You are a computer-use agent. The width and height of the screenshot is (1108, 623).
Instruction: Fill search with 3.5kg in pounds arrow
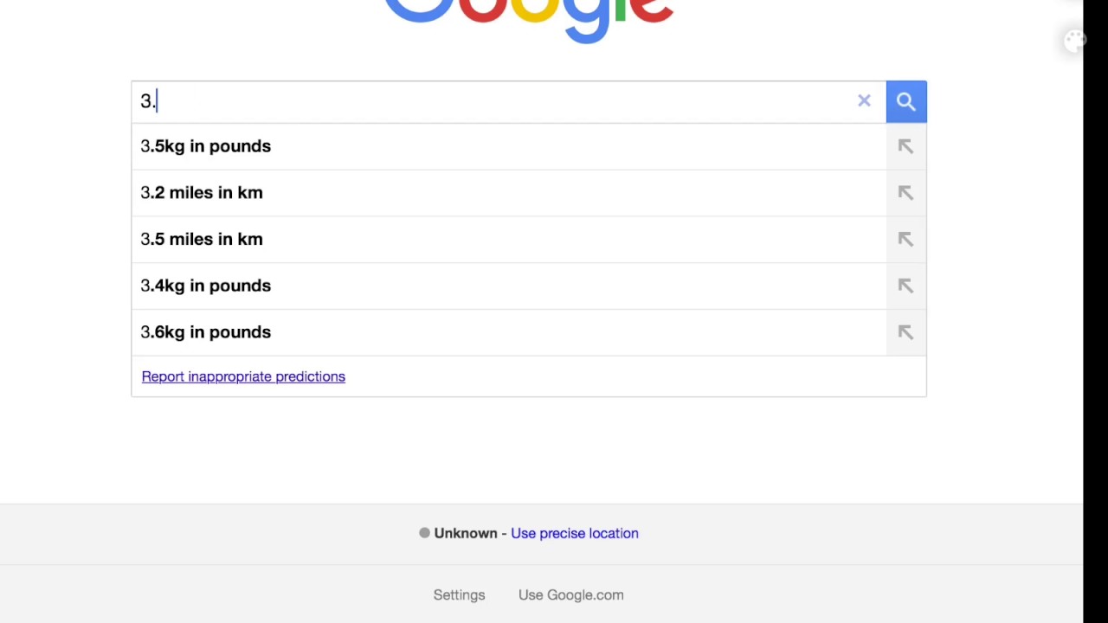tap(905, 146)
